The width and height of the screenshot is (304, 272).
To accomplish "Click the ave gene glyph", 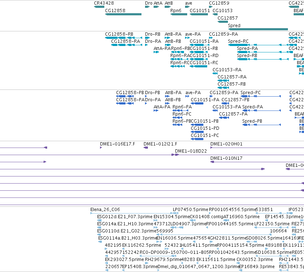I will tap(188, 7).
